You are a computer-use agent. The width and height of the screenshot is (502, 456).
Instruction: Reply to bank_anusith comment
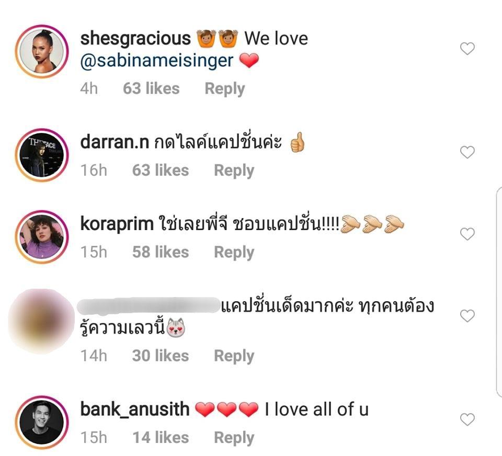point(234,438)
